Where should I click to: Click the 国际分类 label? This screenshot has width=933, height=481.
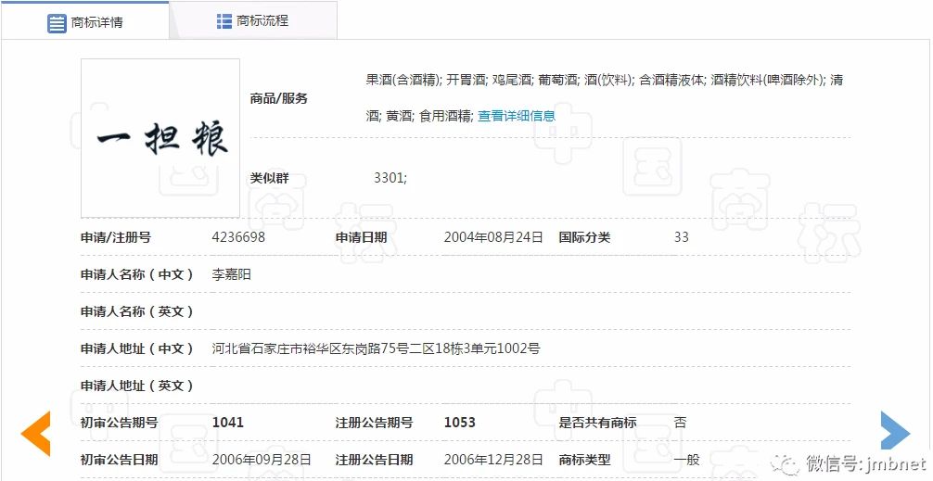pos(584,237)
